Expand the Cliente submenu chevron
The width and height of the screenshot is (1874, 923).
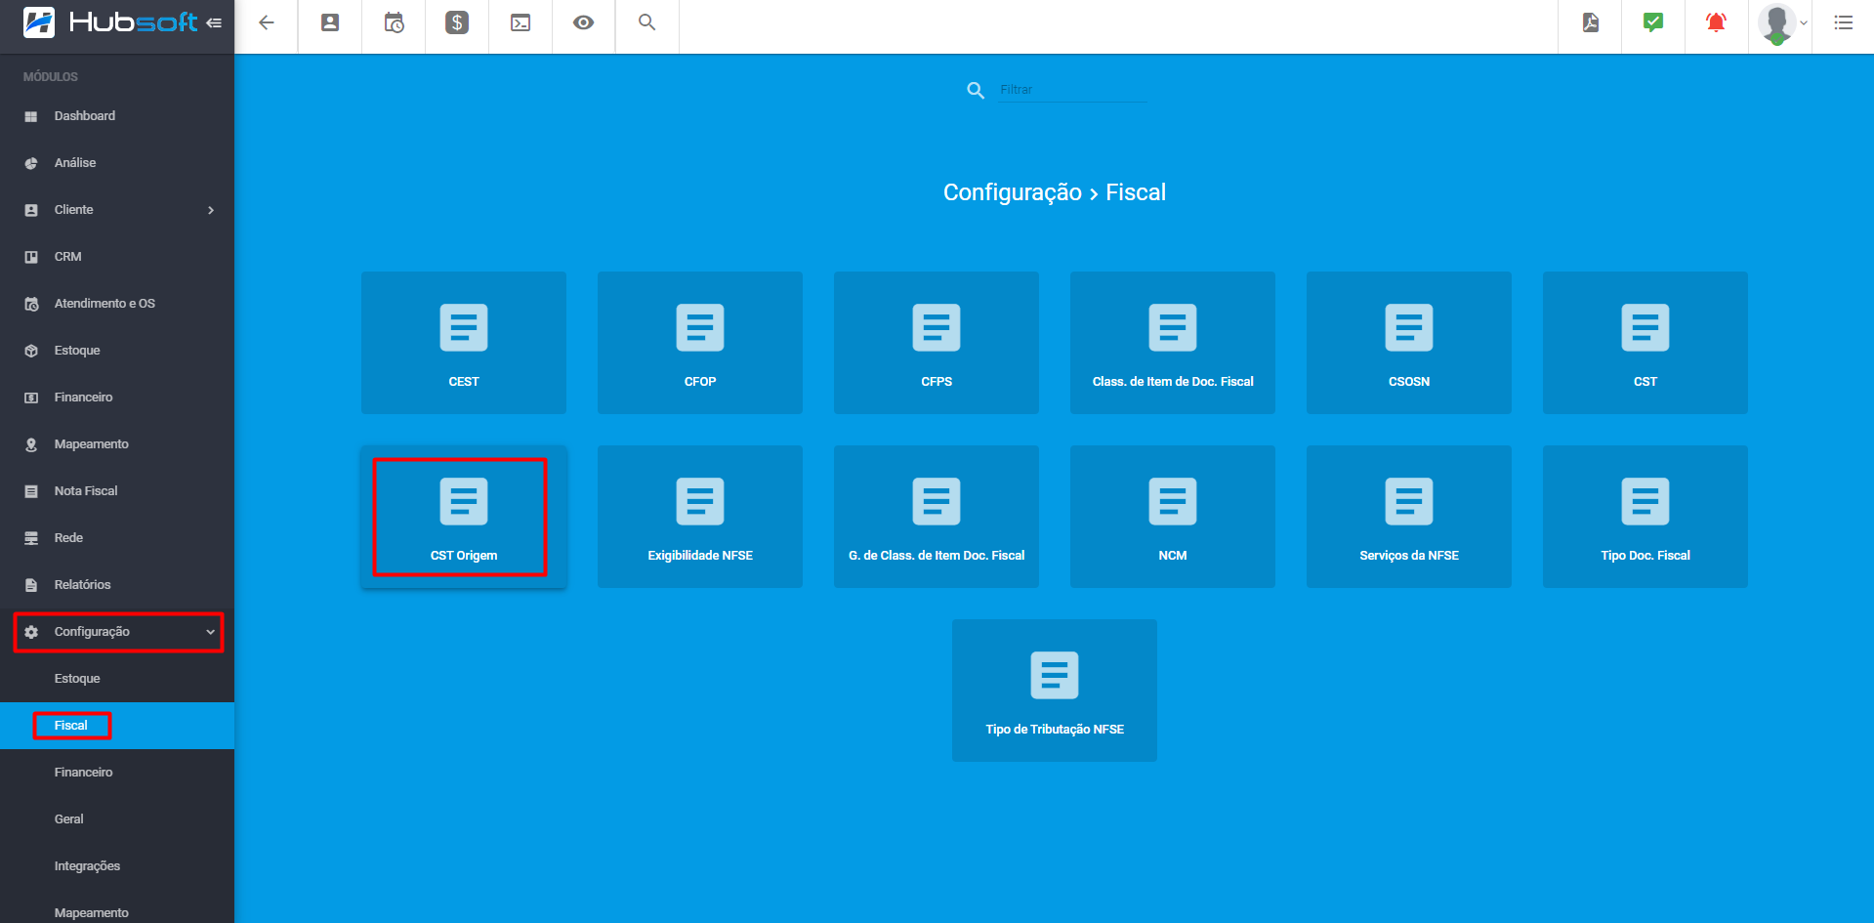pyautogui.click(x=211, y=210)
